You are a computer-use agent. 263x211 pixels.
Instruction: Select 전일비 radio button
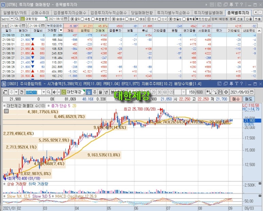170,19
